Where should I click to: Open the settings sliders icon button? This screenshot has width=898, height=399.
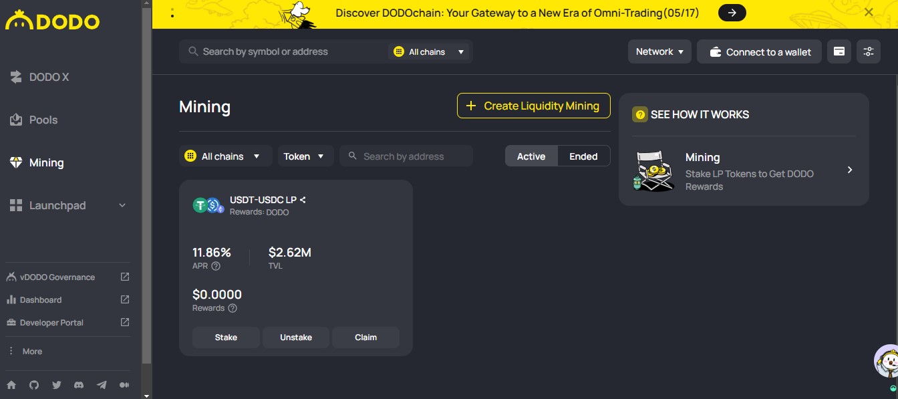point(868,51)
